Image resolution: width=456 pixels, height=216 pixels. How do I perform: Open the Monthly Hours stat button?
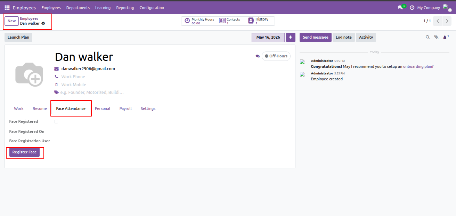coord(199,21)
